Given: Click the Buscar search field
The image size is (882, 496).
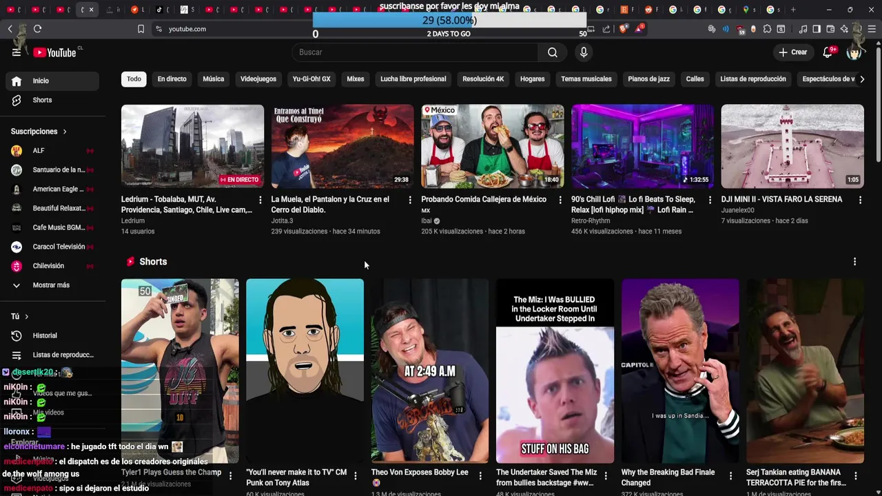Looking at the screenshot, I should coord(416,52).
